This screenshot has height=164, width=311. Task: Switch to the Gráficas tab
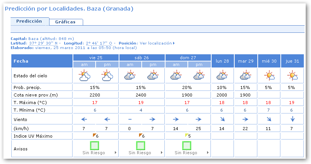pyautogui.click(x=65, y=22)
